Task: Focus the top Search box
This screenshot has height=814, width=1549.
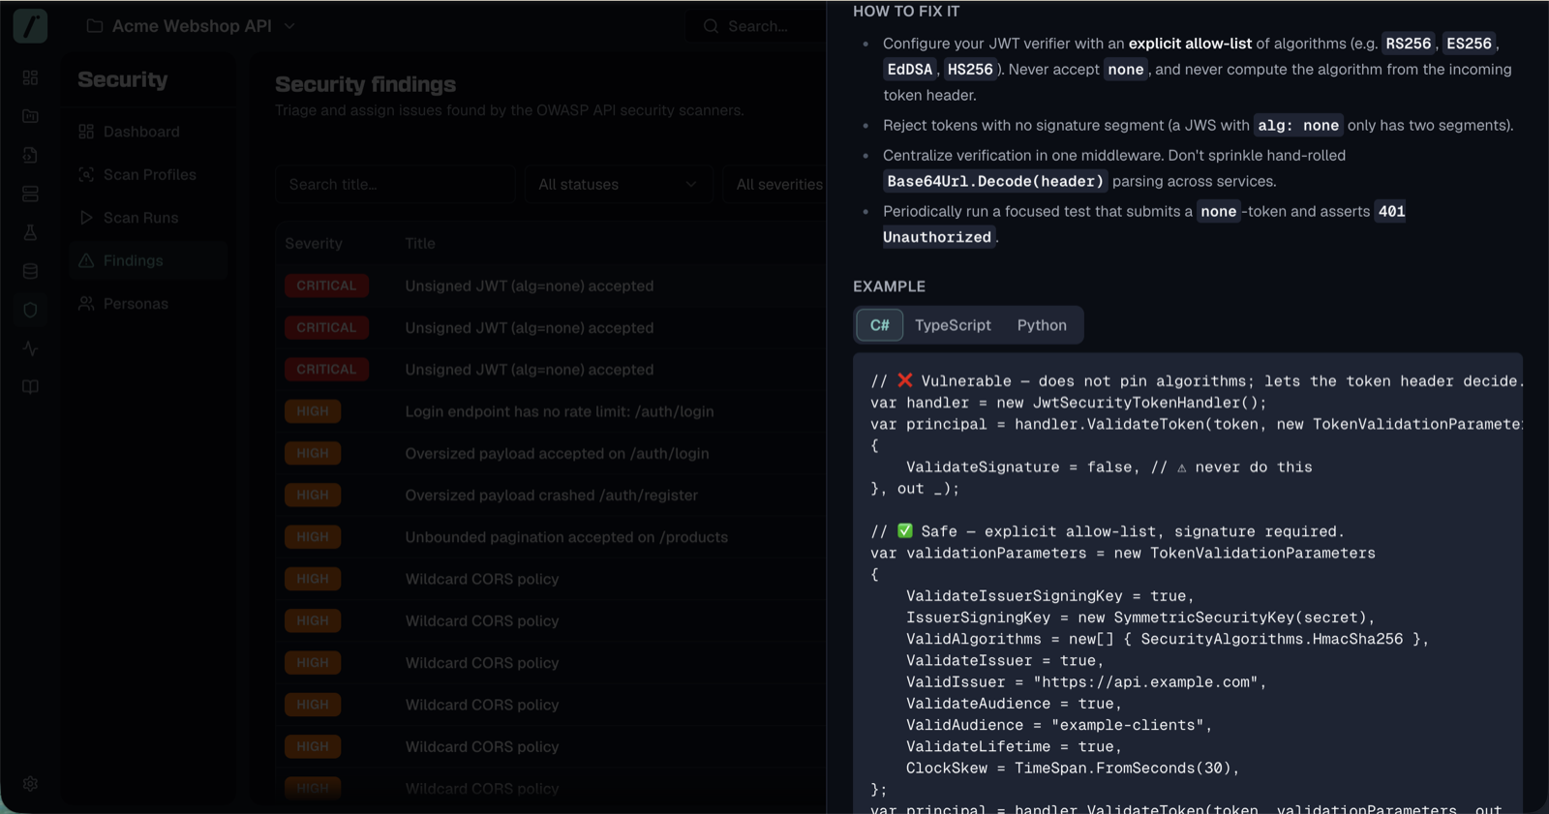Action: pyautogui.click(x=756, y=26)
